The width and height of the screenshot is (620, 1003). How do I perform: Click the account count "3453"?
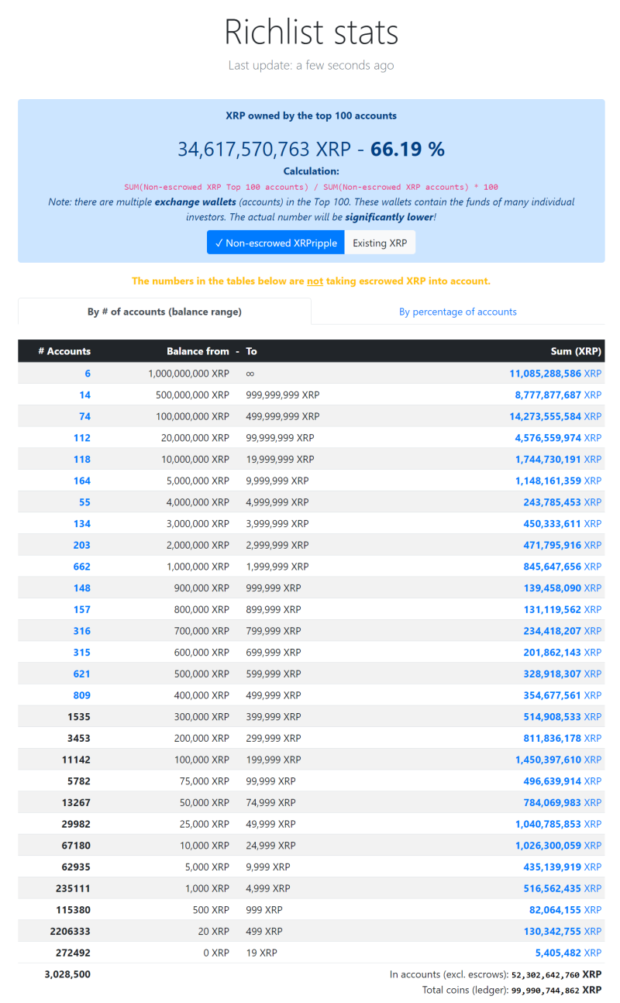coord(79,738)
